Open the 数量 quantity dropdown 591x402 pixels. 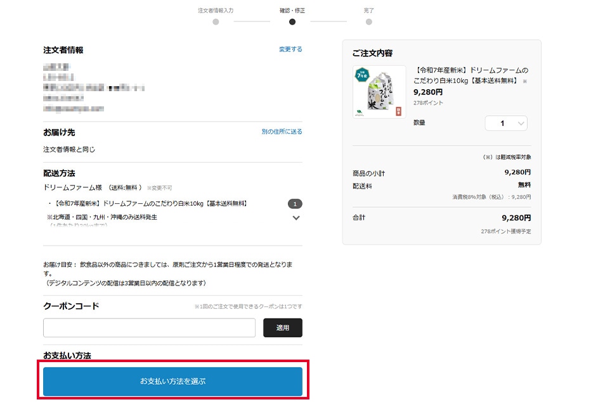(505, 123)
